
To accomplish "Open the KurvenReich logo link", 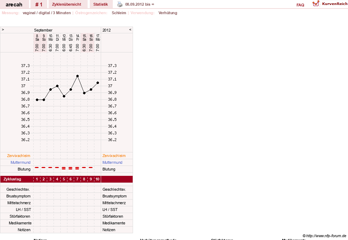I will 330,4.
